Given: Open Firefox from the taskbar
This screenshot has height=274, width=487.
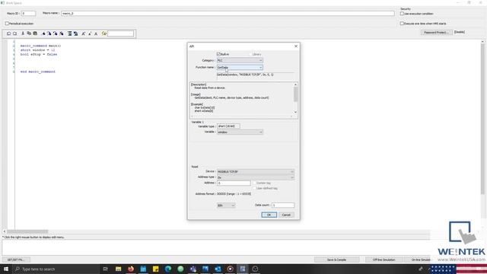Looking at the screenshot, I should click(131, 269).
